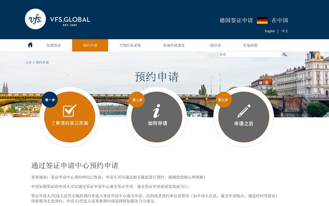
Task: Click the large 预约申请 page title
Action: [157, 77]
